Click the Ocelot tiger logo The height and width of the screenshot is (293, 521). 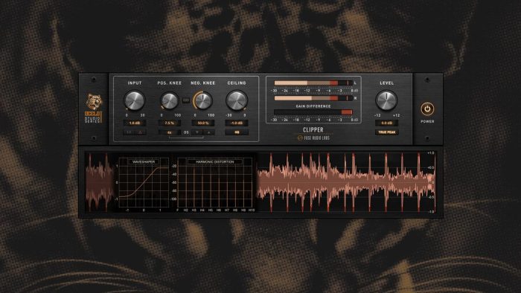(x=94, y=102)
